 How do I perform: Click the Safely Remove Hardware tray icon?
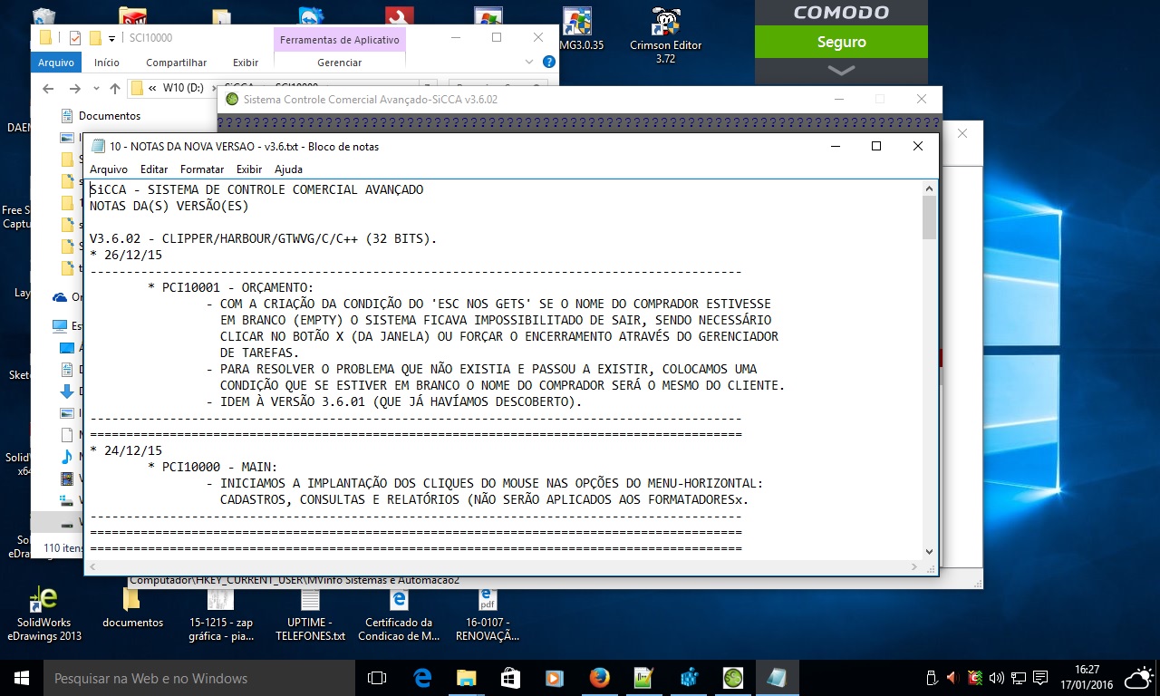click(x=933, y=678)
